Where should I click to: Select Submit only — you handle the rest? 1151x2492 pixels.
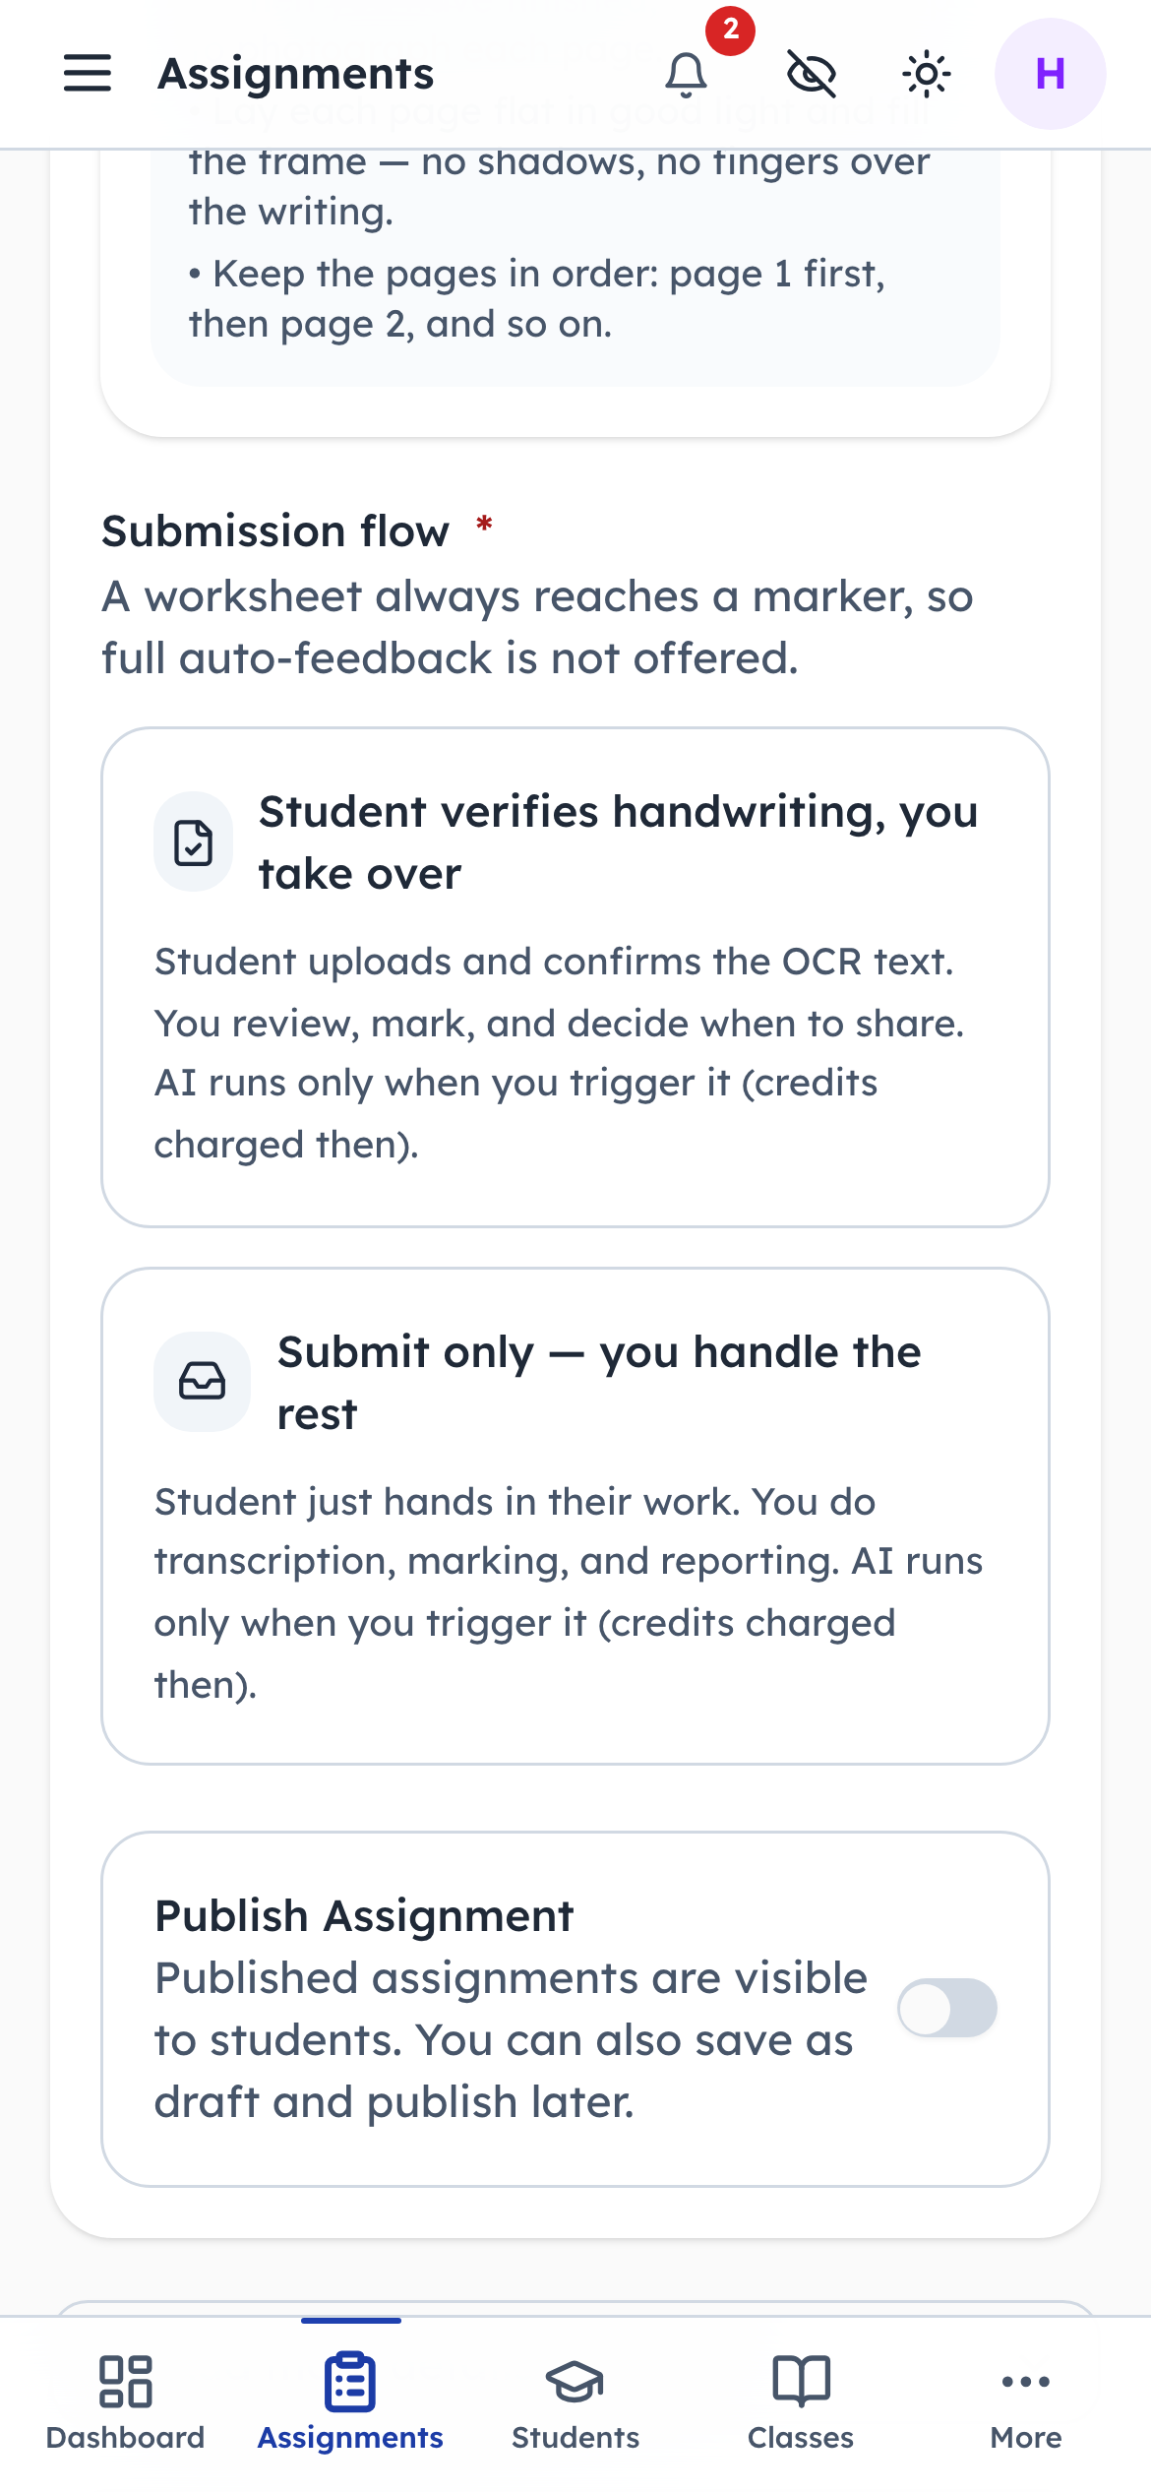coord(575,1516)
